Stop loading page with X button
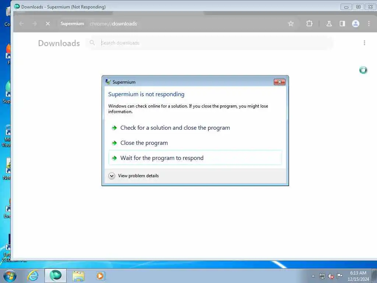This screenshot has width=377, height=283. pos(48,24)
